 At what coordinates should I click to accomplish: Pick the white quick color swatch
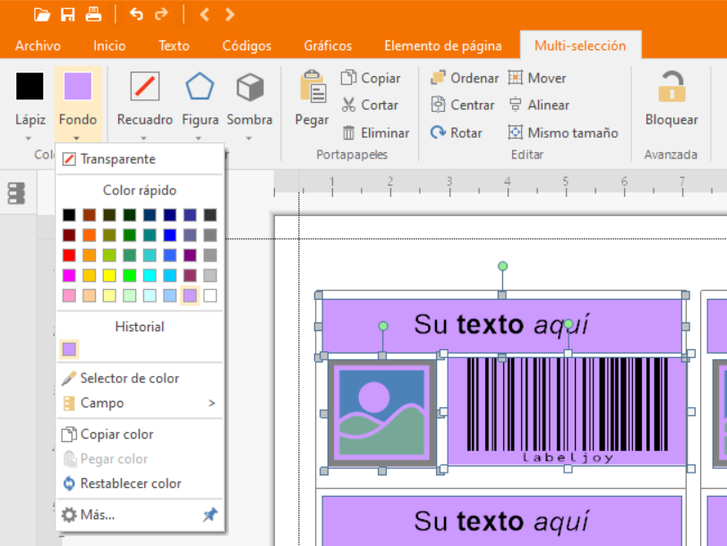pos(210,295)
